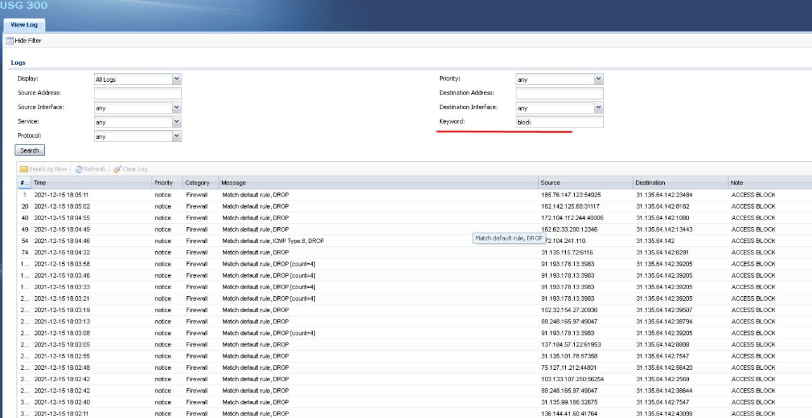This screenshot has width=812, height=418.
Task: Click source 75.127.11.212:44801
Action: click(x=568, y=367)
